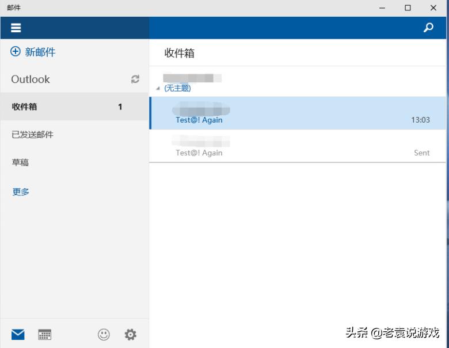Open the 已发送邮件 folder

point(74,134)
